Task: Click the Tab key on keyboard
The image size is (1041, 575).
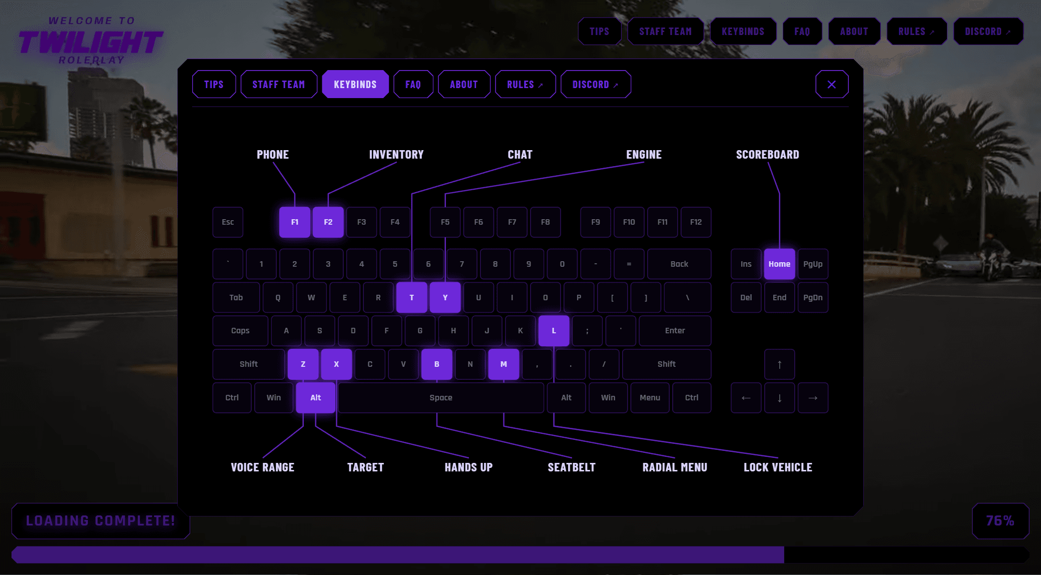Action: [x=236, y=297]
